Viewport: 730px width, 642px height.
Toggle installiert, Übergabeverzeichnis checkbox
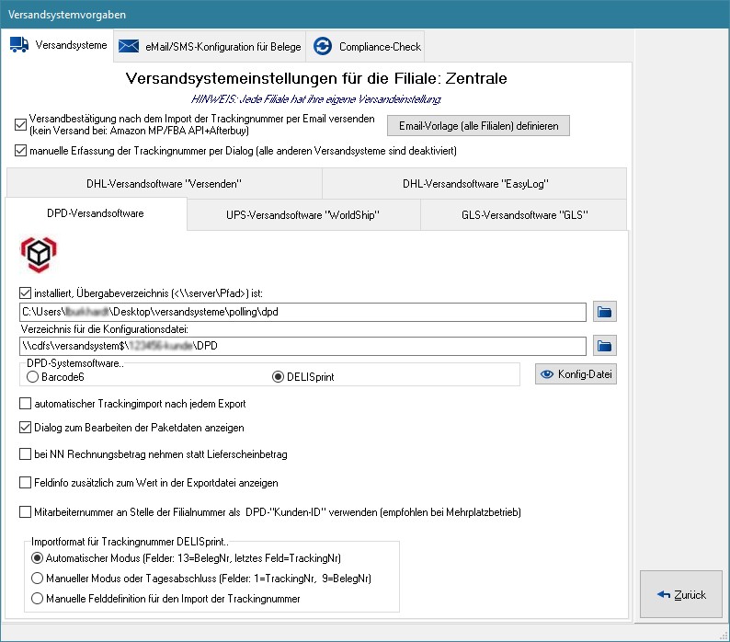tap(25, 293)
